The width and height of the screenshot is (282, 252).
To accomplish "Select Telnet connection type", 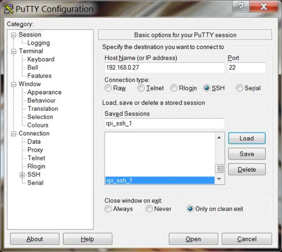I will pyautogui.click(x=141, y=88).
